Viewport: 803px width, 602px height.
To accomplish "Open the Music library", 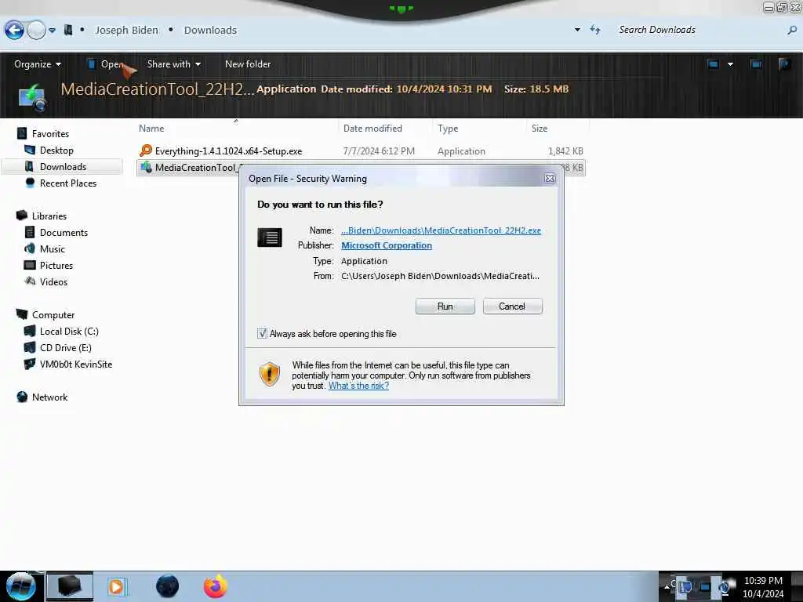I will pyautogui.click(x=53, y=248).
